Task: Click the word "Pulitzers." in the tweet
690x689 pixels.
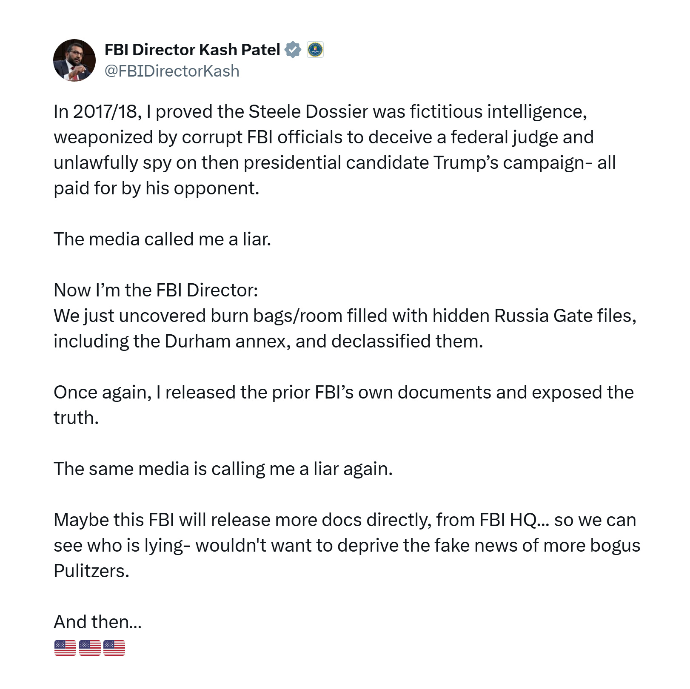Action: click(x=91, y=571)
